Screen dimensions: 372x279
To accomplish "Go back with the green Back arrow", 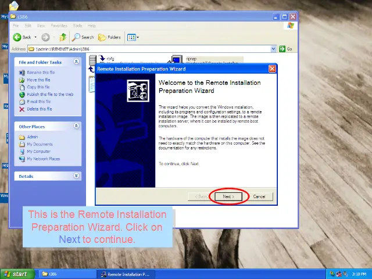I will pos(22,37).
